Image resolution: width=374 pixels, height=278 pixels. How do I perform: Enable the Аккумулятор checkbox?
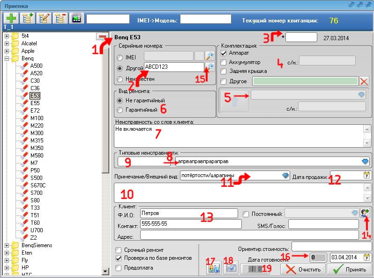(224, 62)
